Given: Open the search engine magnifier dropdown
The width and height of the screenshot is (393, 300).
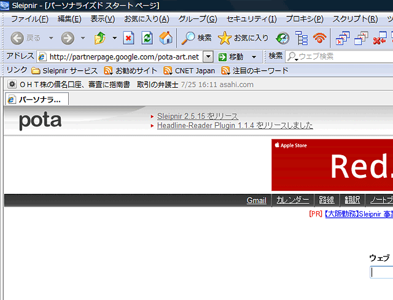Looking at the screenshot, I should (x=292, y=57).
